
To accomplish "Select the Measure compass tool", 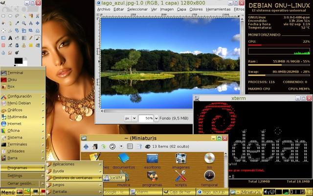I will click(31, 23).
